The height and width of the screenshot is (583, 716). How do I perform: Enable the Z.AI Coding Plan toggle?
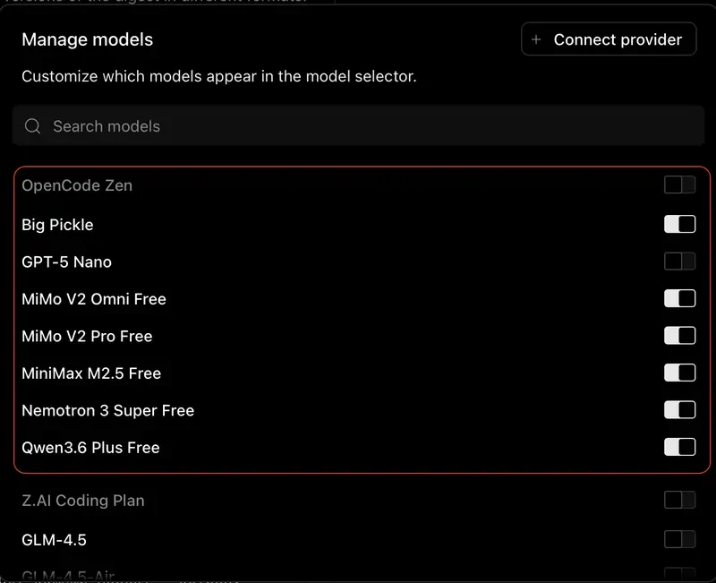pos(679,501)
